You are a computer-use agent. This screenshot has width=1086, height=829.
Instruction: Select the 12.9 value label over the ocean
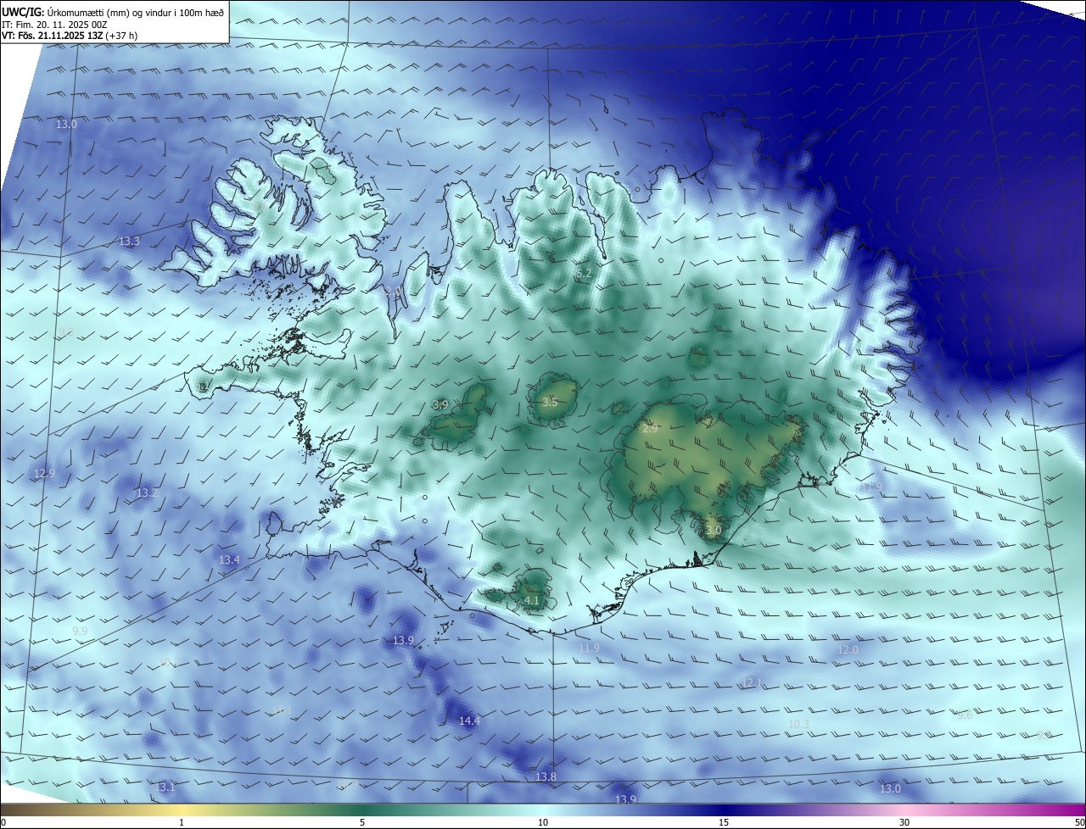coord(44,473)
